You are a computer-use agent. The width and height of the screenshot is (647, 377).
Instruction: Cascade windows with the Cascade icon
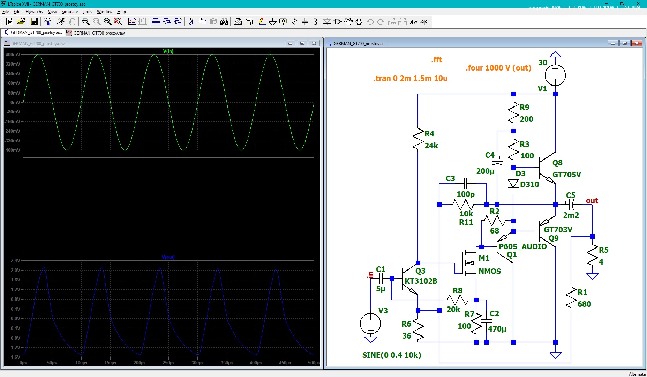tap(167, 22)
